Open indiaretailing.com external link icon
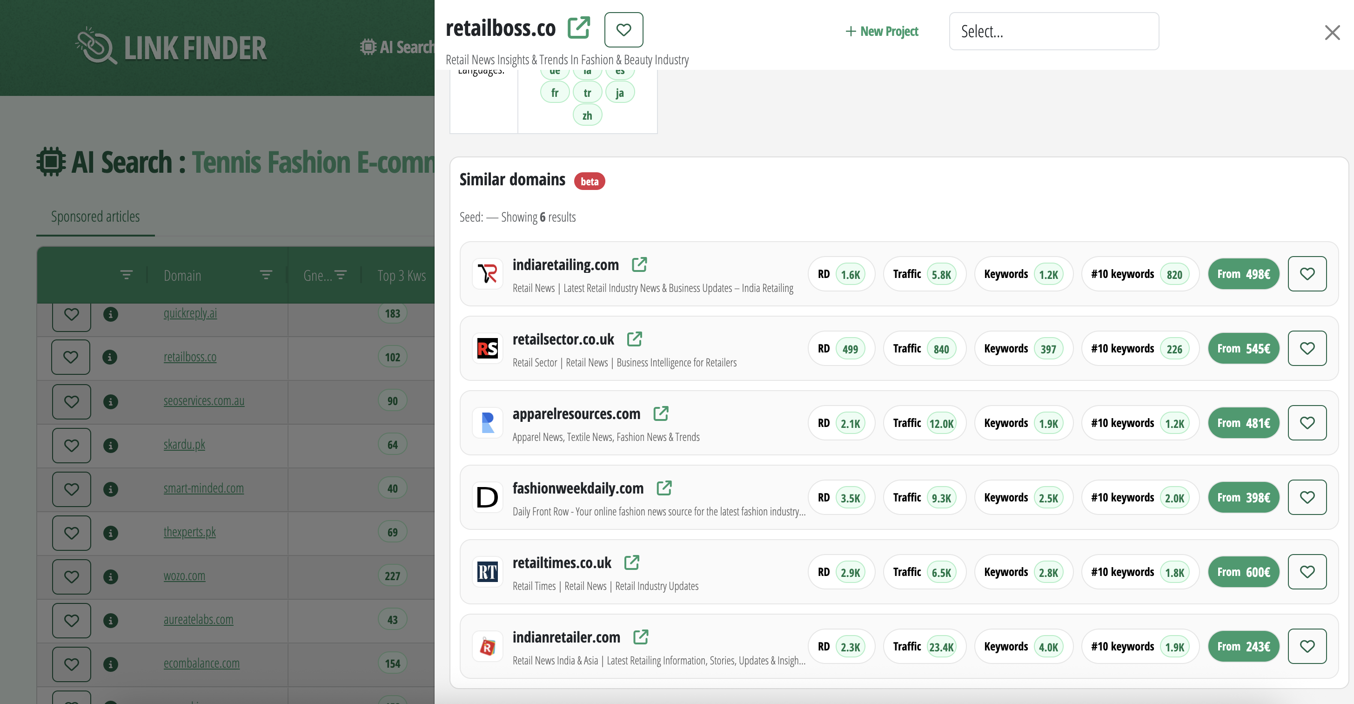Screen dimensions: 1354x704 pos(639,264)
